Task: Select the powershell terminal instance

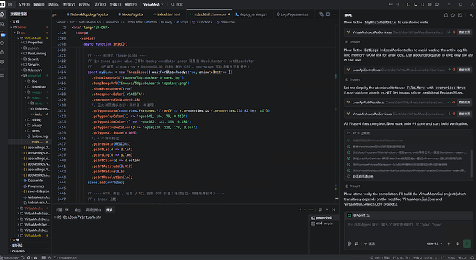Action: click(x=324, y=217)
